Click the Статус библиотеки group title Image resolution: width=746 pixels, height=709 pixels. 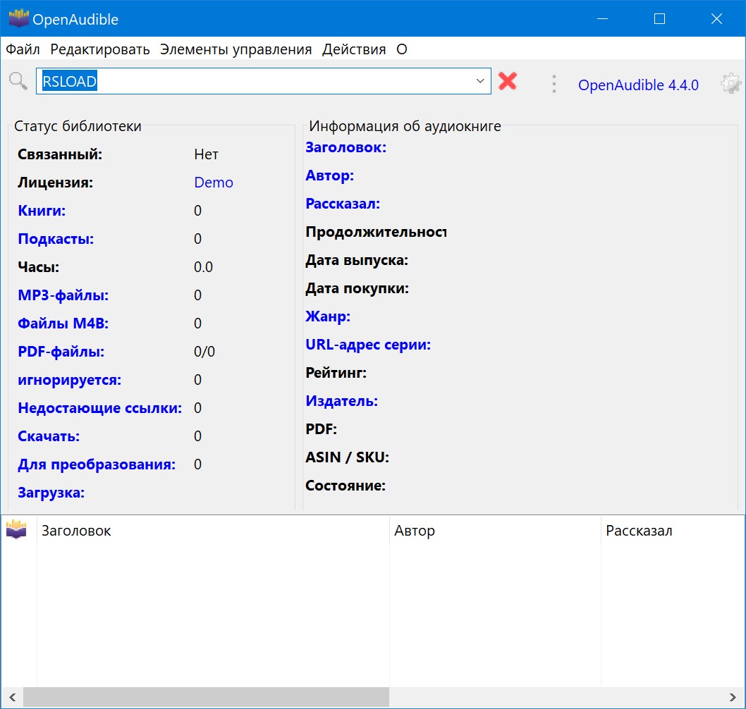[x=78, y=126]
